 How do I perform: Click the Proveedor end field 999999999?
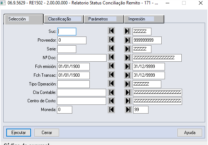(x=147, y=41)
